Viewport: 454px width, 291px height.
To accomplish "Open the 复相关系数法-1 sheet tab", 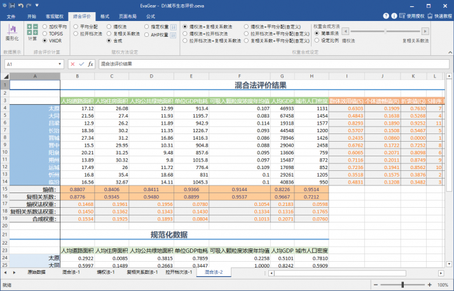I will pyautogui.click(x=142, y=272).
